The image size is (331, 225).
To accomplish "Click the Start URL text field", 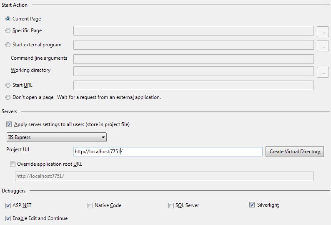I will (193, 85).
